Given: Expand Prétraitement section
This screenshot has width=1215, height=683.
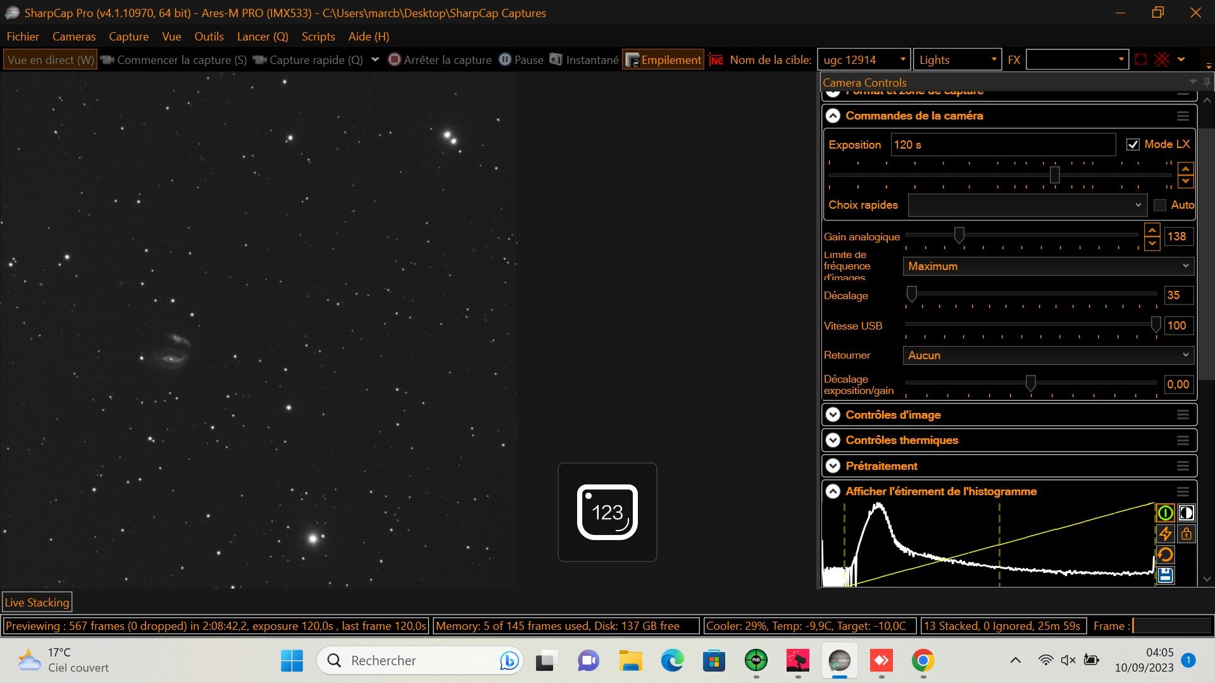Looking at the screenshot, I should tap(833, 466).
